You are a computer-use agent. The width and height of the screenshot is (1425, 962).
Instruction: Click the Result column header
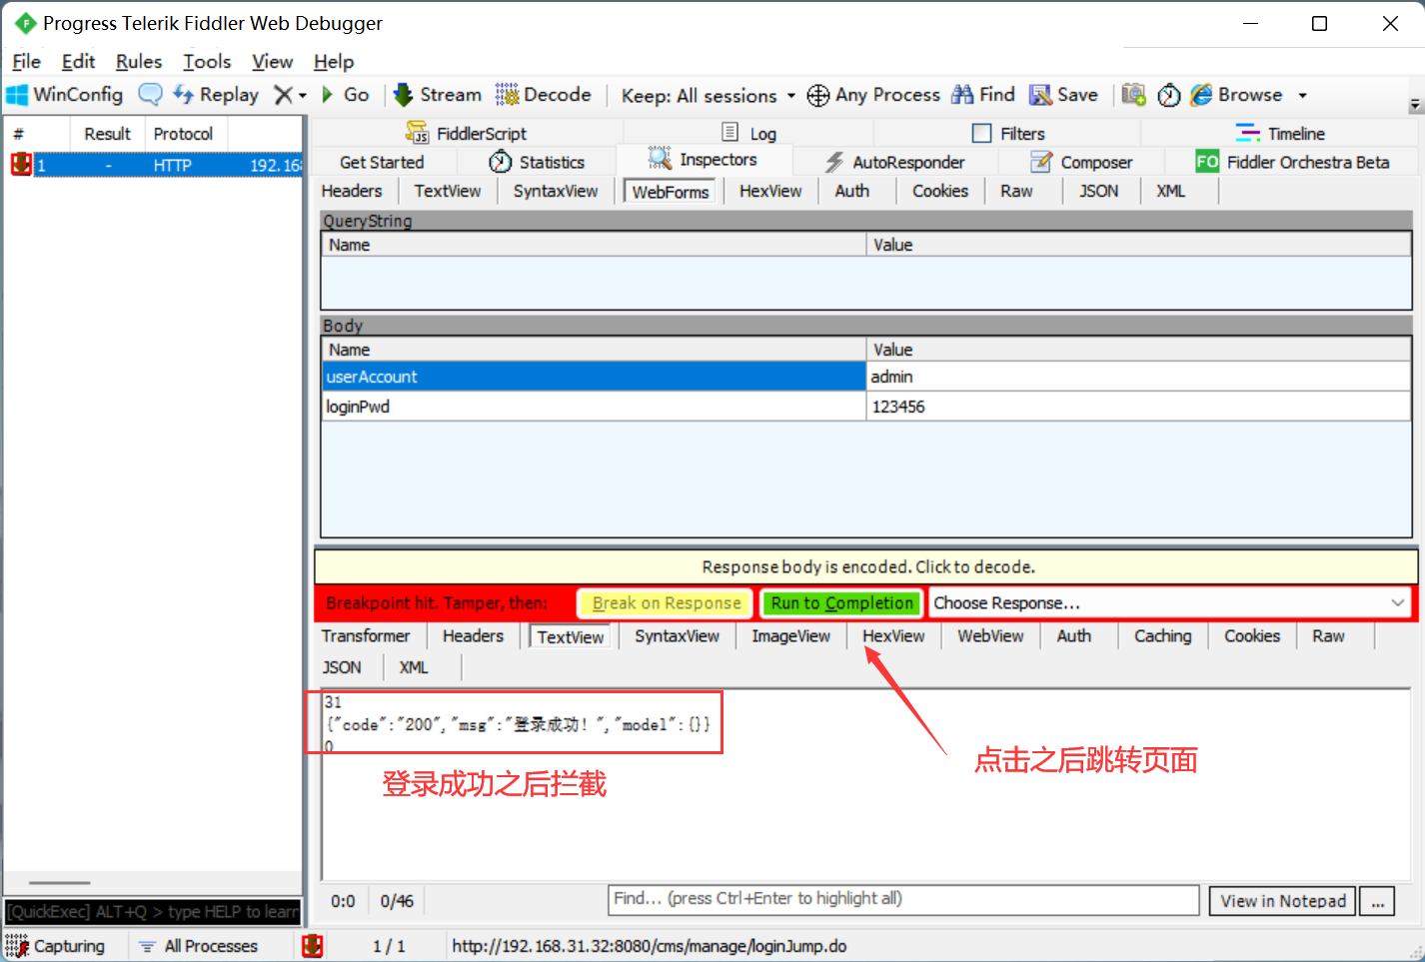coord(108,134)
